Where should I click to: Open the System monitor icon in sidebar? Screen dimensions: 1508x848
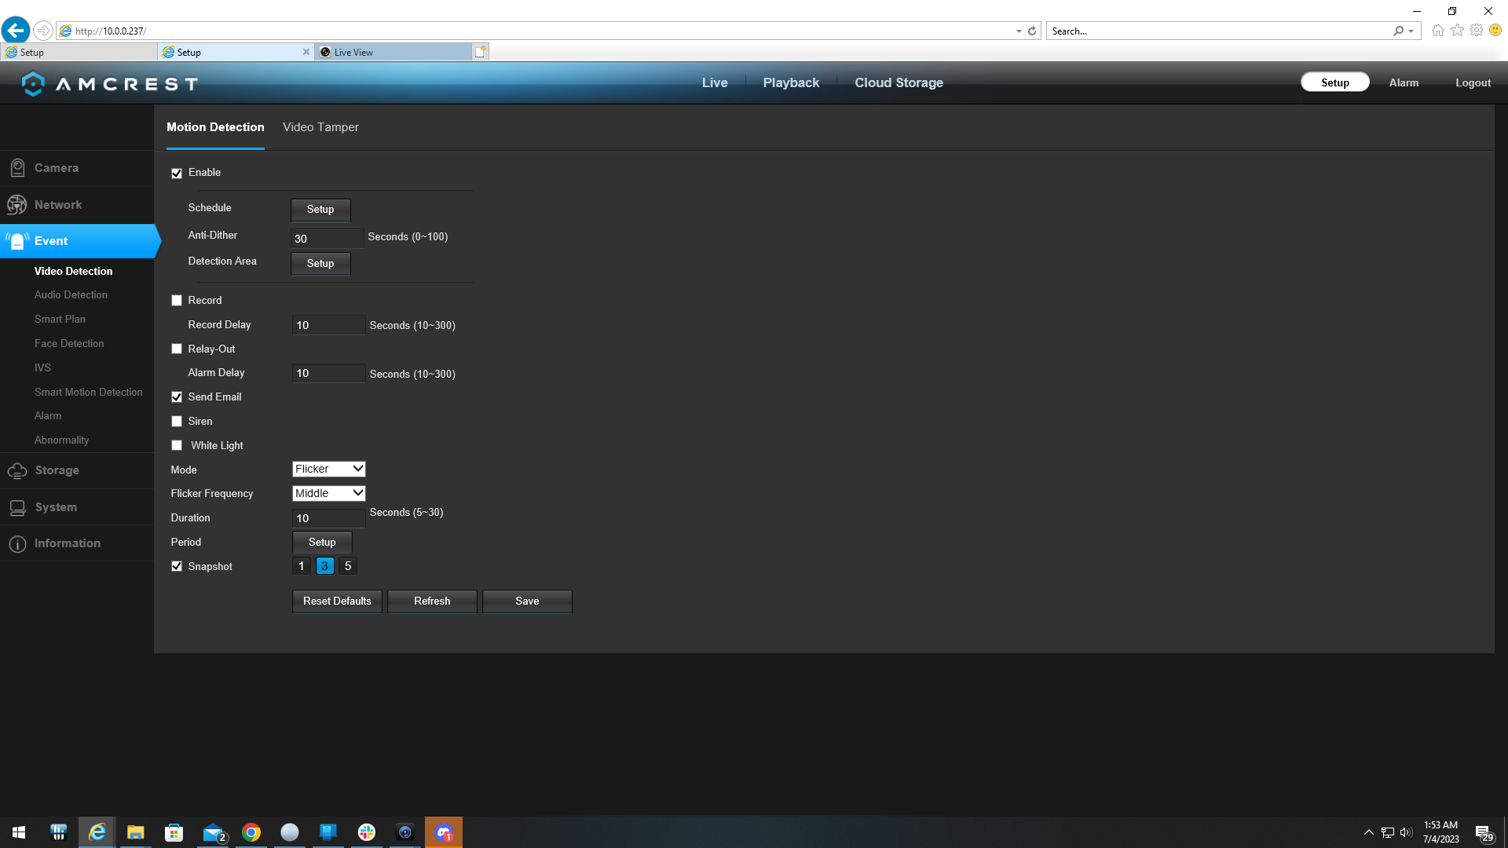(17, 507)
